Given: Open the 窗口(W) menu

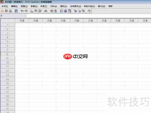Looking at the screenshot, I should [102, 6].
